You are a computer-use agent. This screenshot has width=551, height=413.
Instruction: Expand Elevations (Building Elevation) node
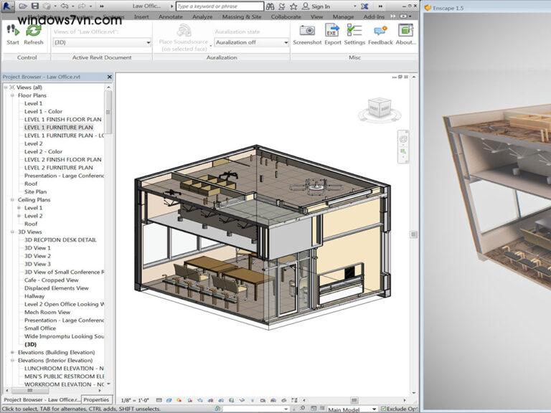pyautogui.click(x=12, y=352)
